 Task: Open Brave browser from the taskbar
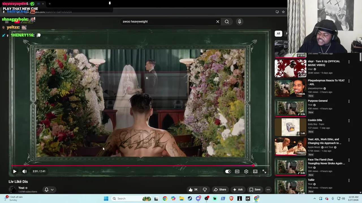click(231, 198)
